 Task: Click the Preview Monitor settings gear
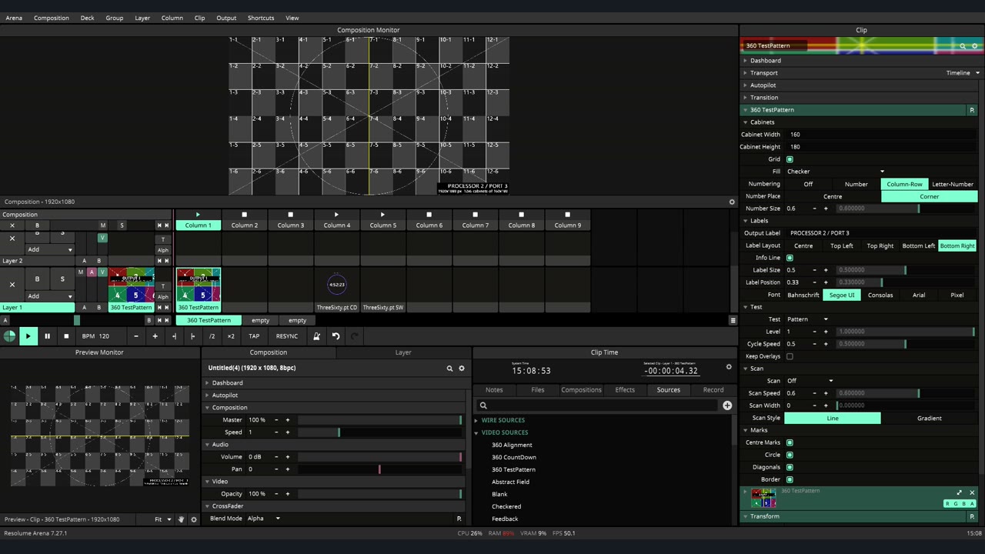point(194,519)
